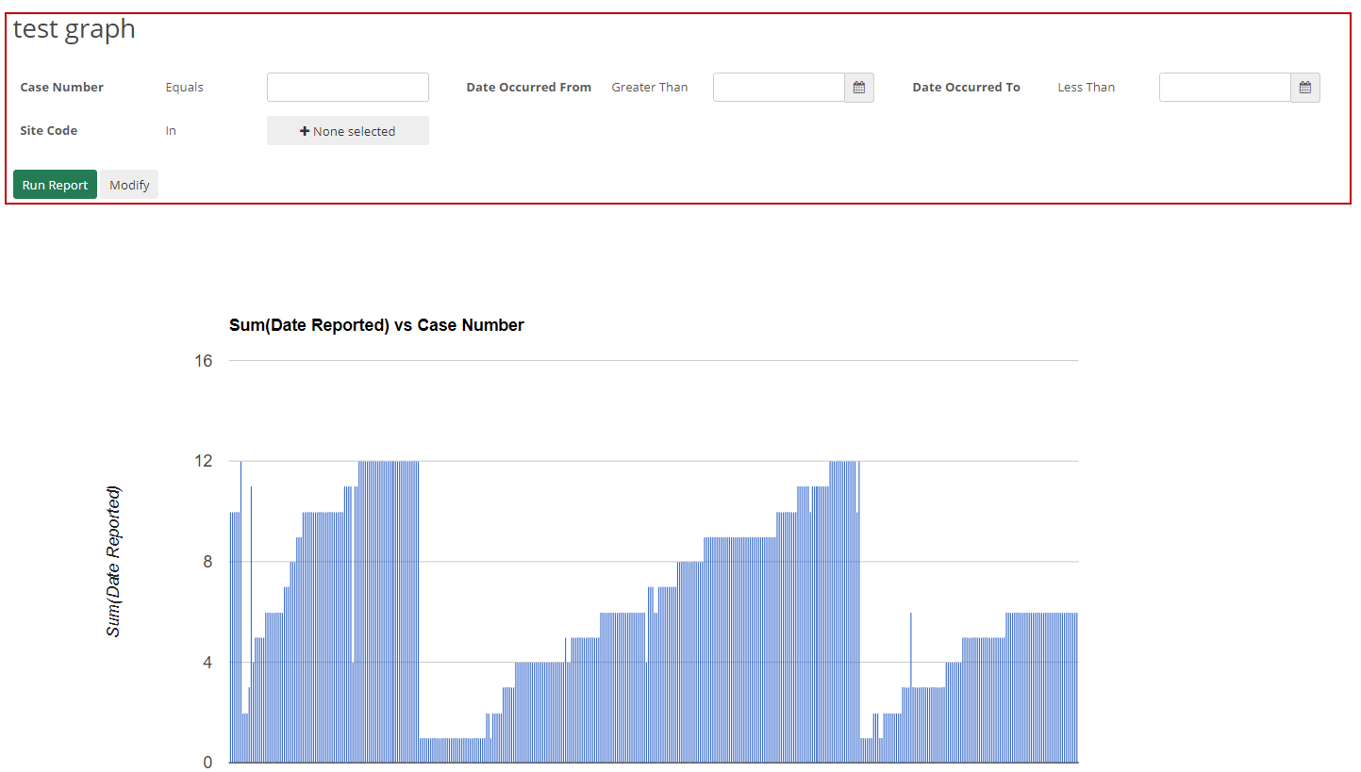Image resolution: width=1361 pixels, height=772 pixels.
Task: Click the Case Number filter label
Action: pyautogui.click(x=61, y=87)
